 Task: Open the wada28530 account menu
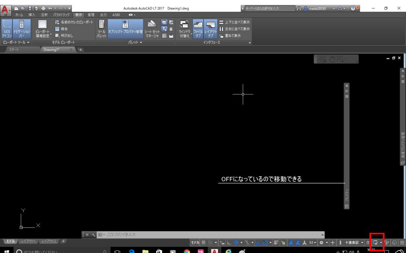coord(319,9)
